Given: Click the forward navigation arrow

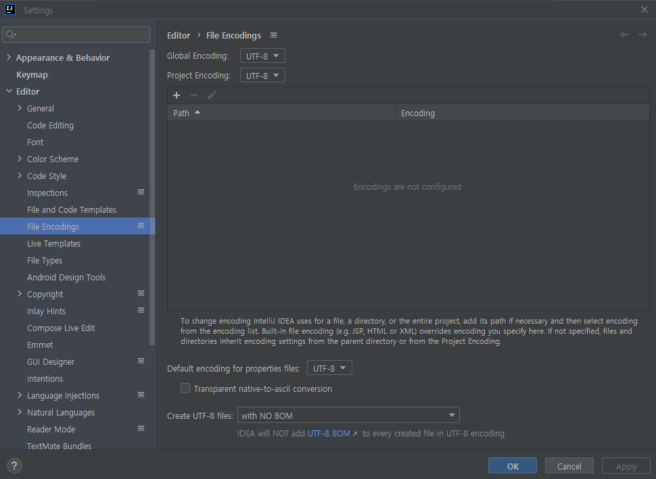Looking at the screenshot, I should pyautogui.click(x=642, y=34).
